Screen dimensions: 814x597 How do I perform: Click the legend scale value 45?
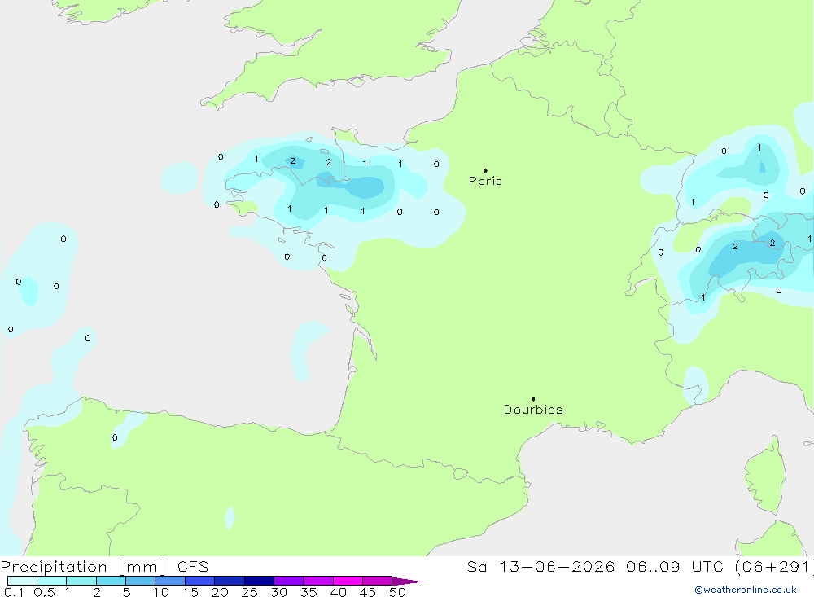click(368, 592)
